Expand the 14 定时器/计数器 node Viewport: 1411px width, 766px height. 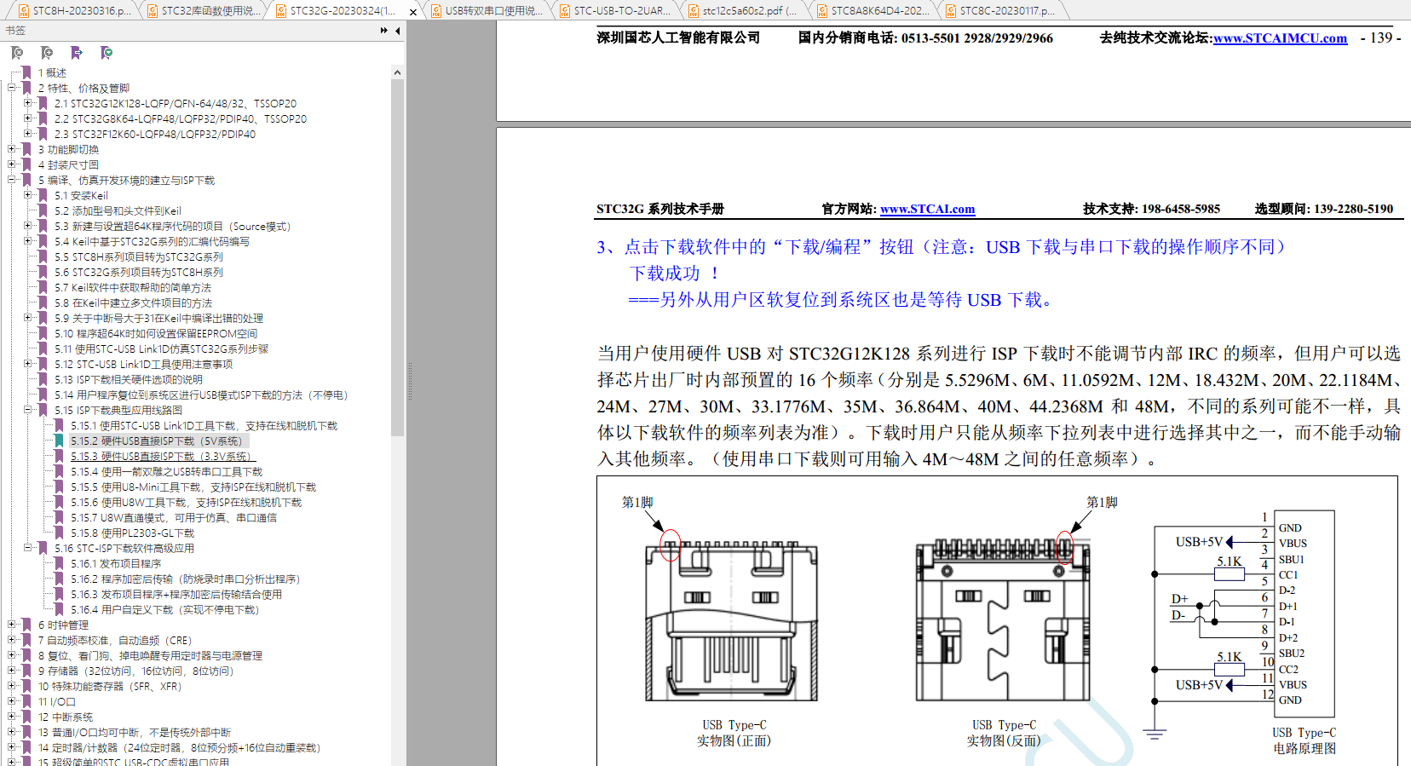tap(11, 747)
